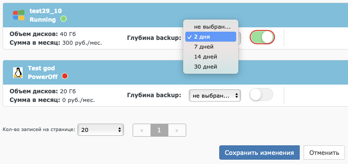Click disk size '20 Гб' value
Viewport: 348px width, 164px height.
click(68, 91)
